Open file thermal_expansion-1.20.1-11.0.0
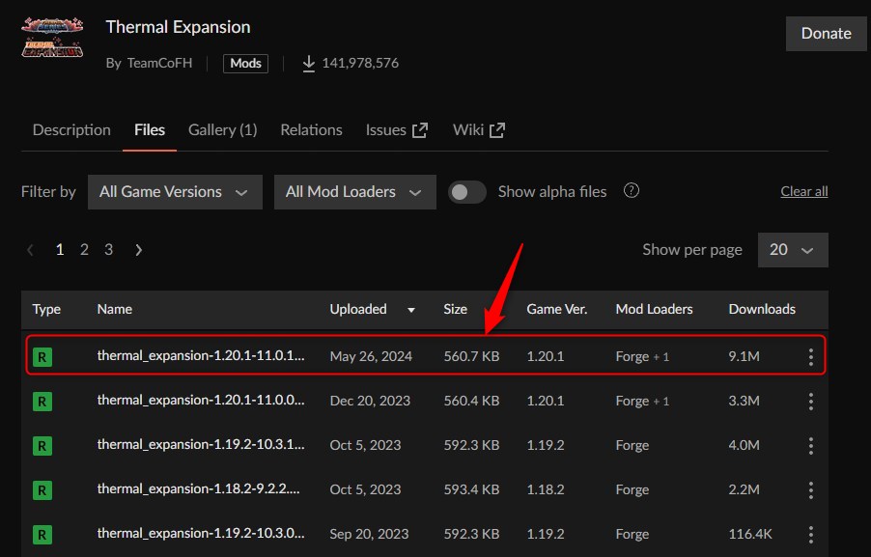Image resolution: width=871 pixels, height=557 pixels. (x=201, y=400)
